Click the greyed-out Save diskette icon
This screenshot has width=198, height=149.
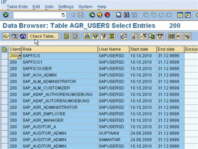(x=80, y=15)
